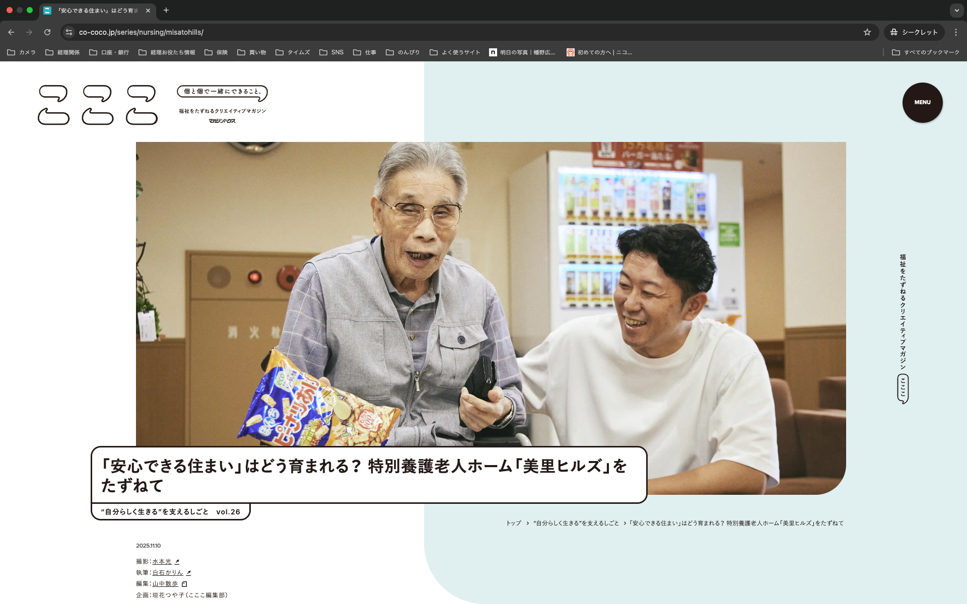Viewport: 967px width, 604px height.
Task: Open すべてのブックマーク folder
Action: [x=926, y=52]
